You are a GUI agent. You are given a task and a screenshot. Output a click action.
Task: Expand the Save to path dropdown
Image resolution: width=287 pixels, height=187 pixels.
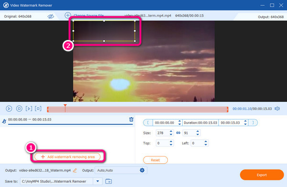(98, 181)
